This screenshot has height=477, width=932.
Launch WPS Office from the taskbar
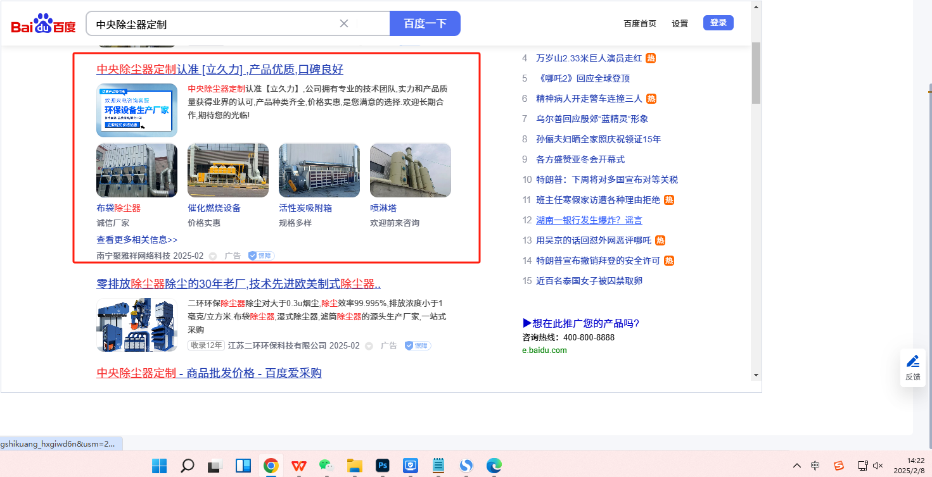(x=298, y=466)
